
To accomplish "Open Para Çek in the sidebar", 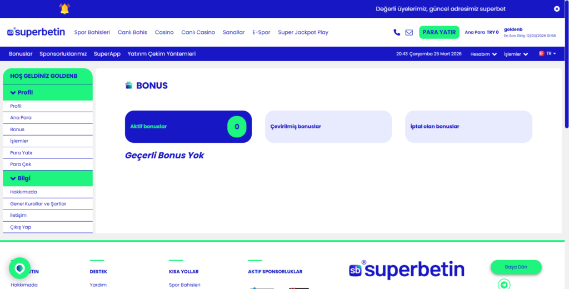I will pos(20,165).
